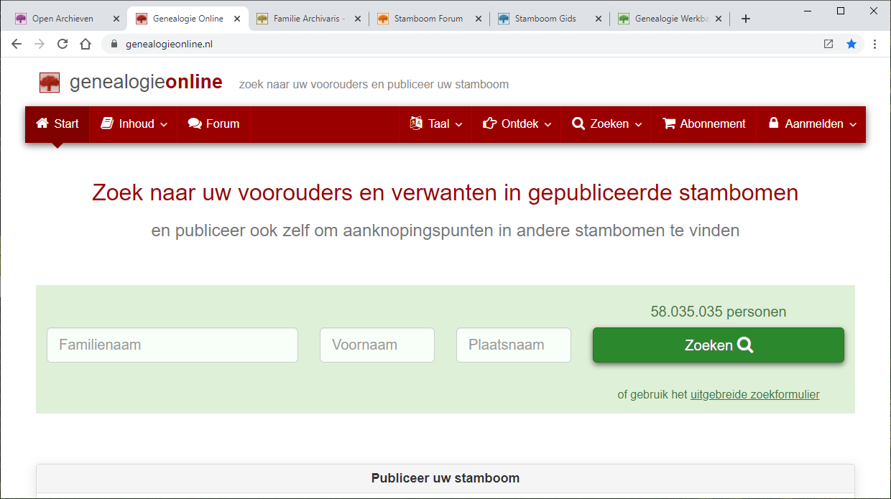This screenshot has height=499, width=891.
Task: Switch to the Familie Archivaris tab
Action: [x=309, y=19]
